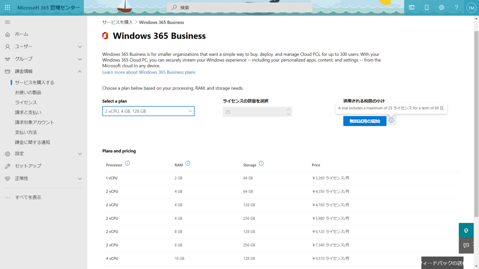
Task: Click the ¥4,760 price cell
Action: coord(331,205)
